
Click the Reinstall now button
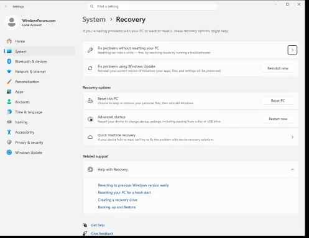[278, 68]
